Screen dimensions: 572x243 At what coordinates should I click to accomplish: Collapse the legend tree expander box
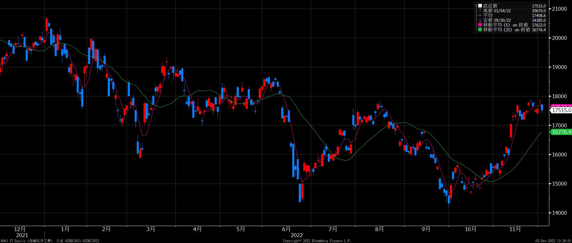[x=476, y=6]
